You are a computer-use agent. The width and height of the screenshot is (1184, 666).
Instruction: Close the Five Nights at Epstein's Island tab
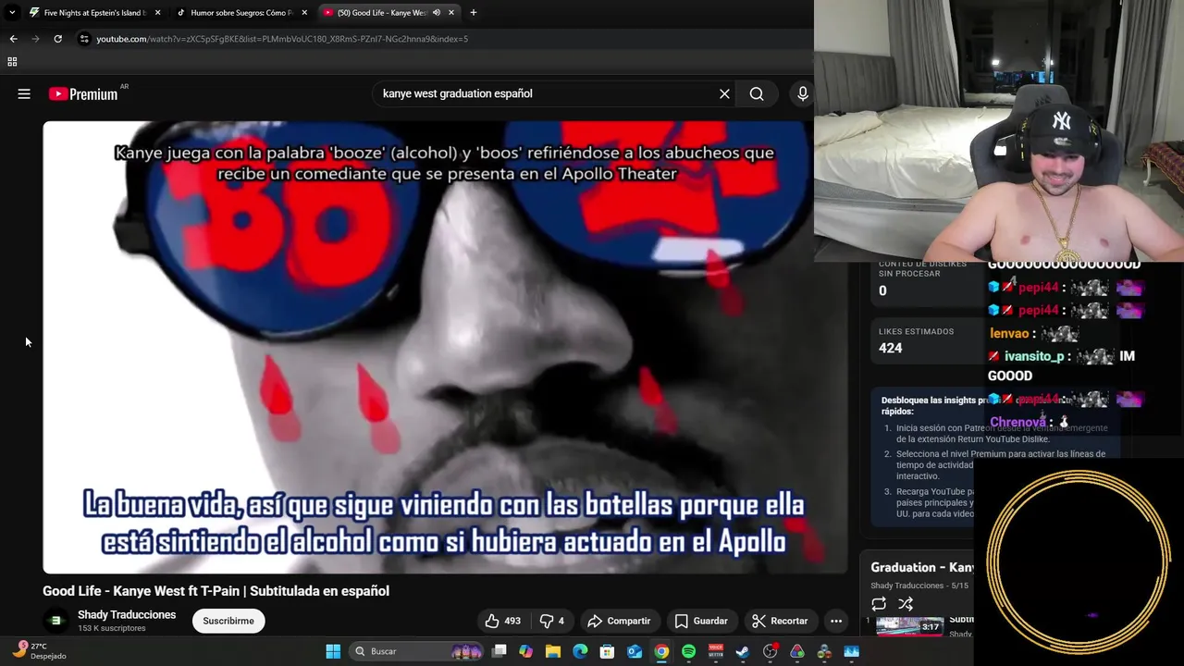click(x=157, y=13)
